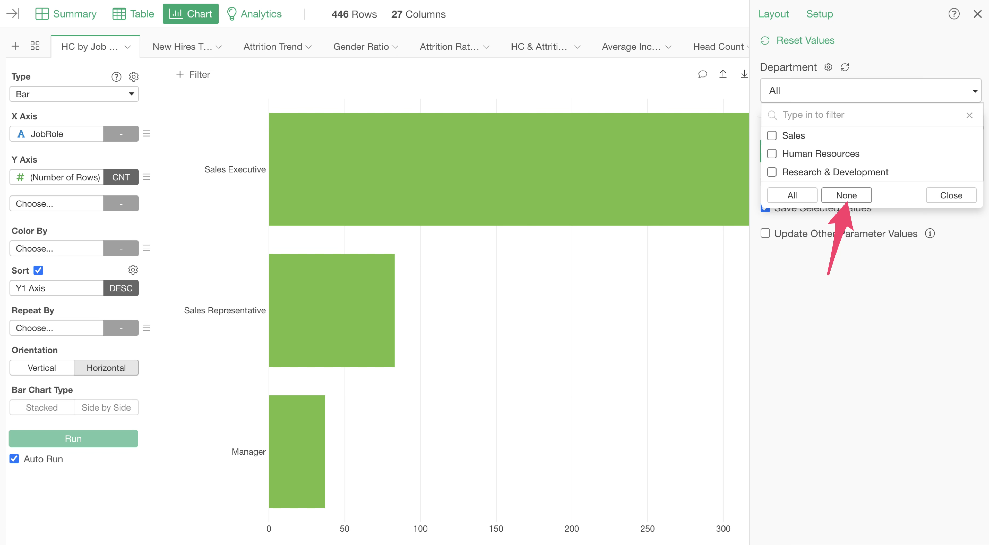Open the Layout tab

pos(773,14)
